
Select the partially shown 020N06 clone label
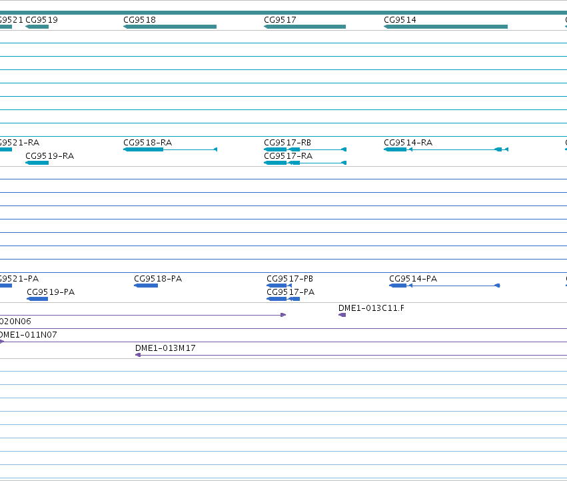(15, 322)
